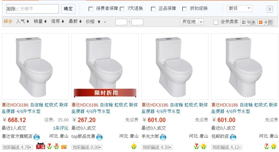This screenshot has width=279, height=152.
Task: Expand the 所在地 location dropdown
Action: (192, 22)
